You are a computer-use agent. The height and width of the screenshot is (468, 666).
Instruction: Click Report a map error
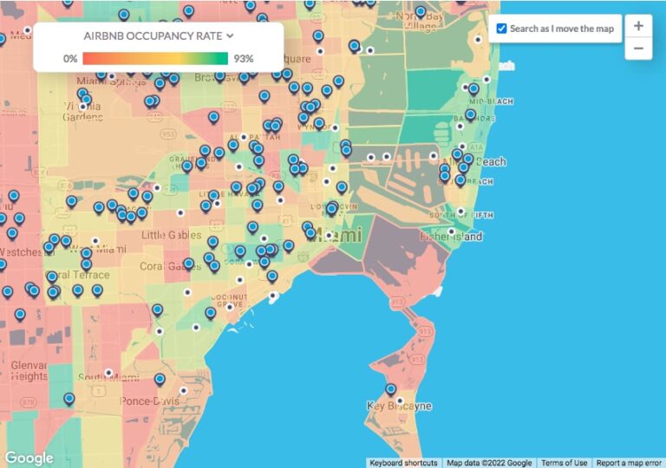[630, 463]
